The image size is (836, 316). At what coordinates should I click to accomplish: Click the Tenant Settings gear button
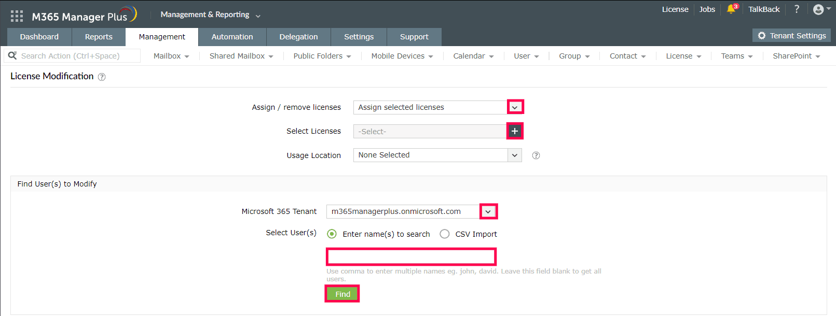pos(791,36)
